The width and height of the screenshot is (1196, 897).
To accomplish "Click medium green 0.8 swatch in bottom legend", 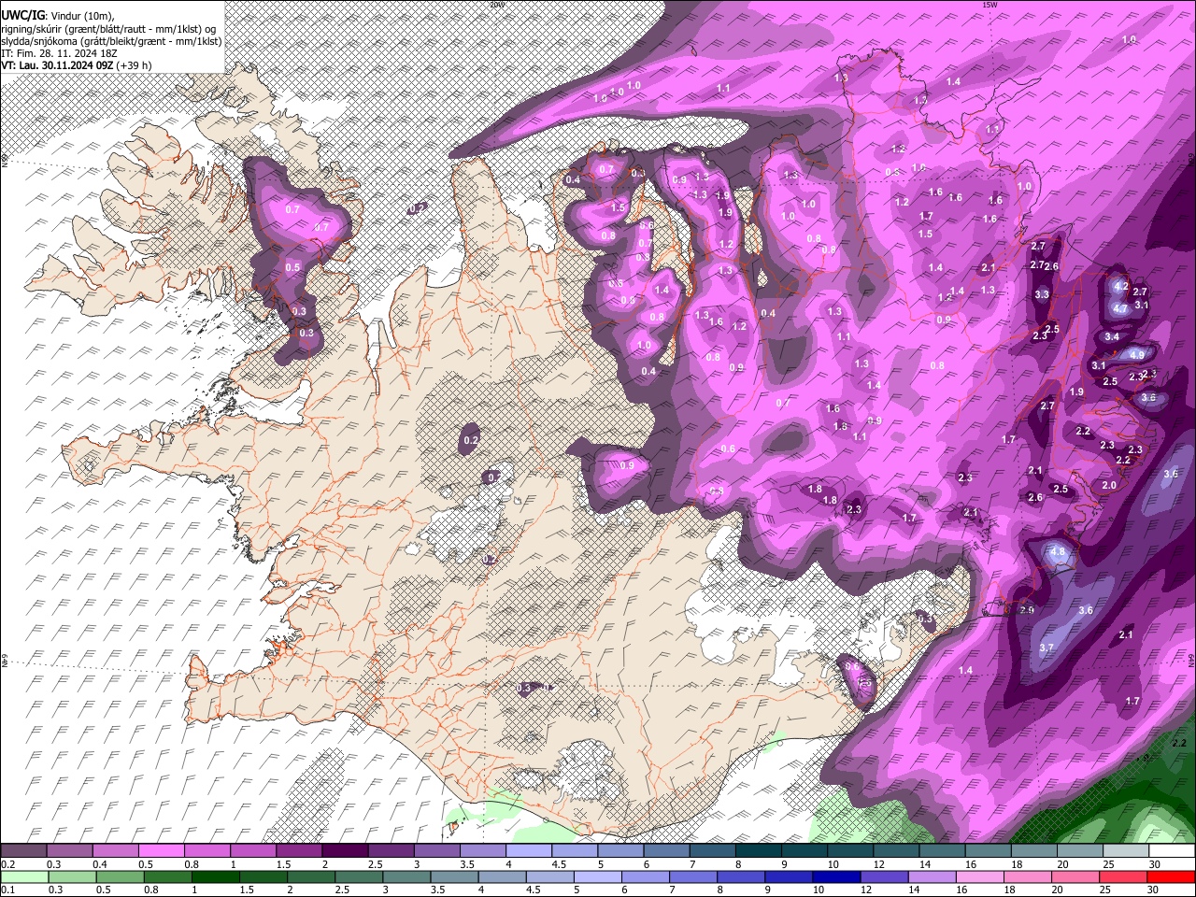I will pos(167,876).
